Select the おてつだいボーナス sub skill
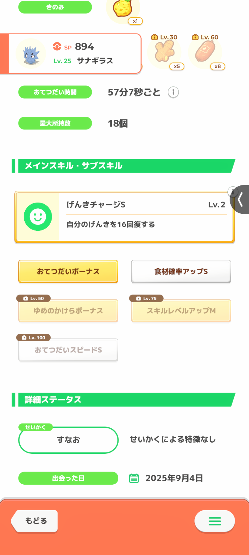249x555 pixels. [x=68, y=272]
